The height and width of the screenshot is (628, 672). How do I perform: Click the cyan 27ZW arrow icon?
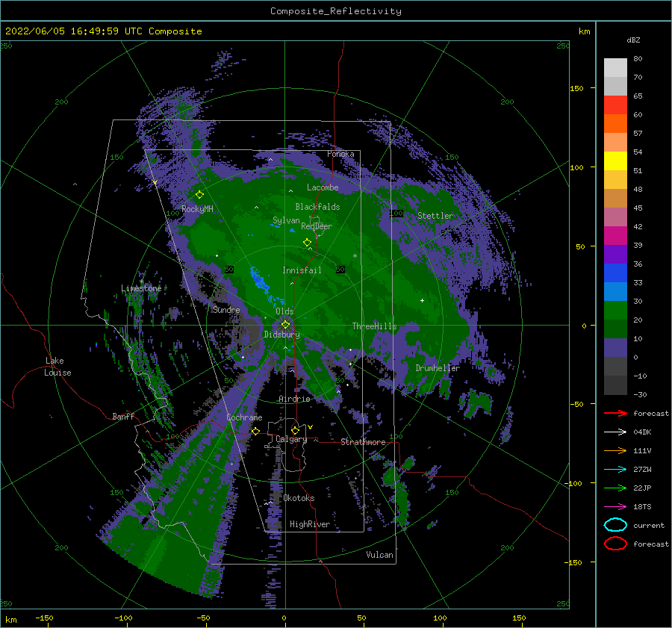pos(615,470)
